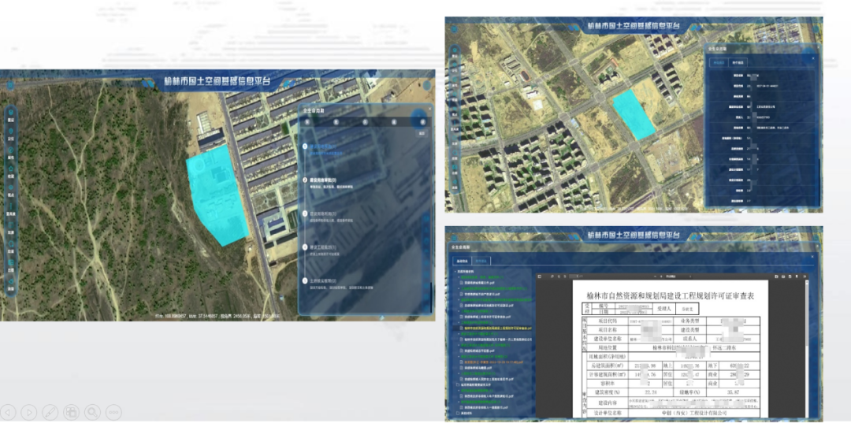Open the more options ellipsis icon
Image resolution: width=851 pixels, height=423 pixels.
(x=113, y=412)
